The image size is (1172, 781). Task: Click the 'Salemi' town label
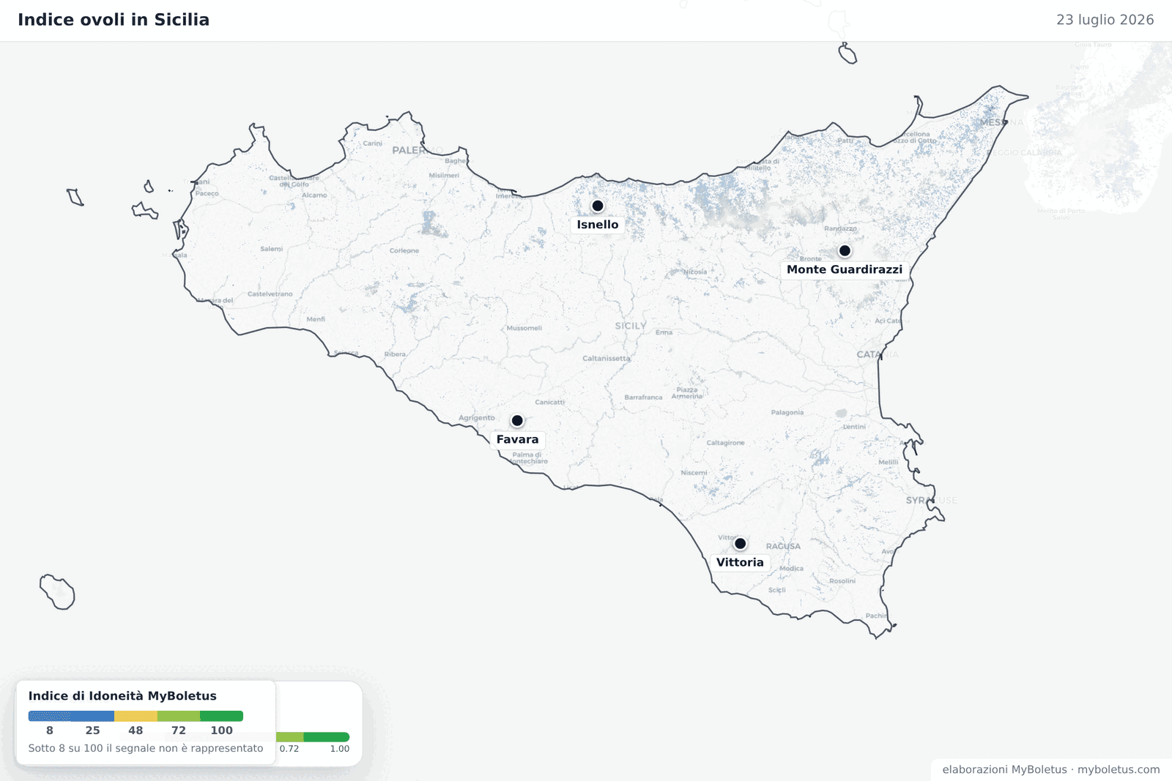click(x=271, y=249)
